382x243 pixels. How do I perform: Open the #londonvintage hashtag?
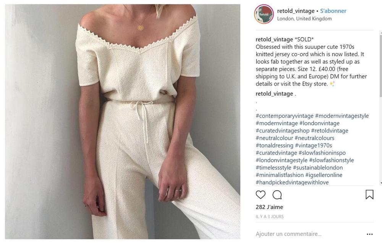319,123
